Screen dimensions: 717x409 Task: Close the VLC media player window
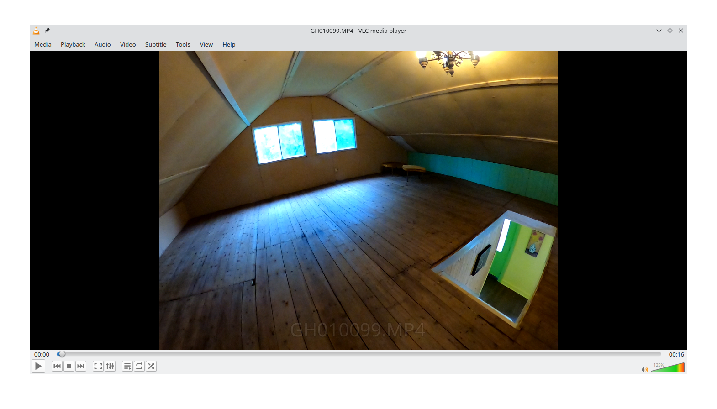681,31
